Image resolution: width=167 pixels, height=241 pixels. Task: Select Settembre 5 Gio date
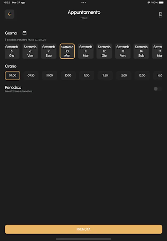[12, 51]
